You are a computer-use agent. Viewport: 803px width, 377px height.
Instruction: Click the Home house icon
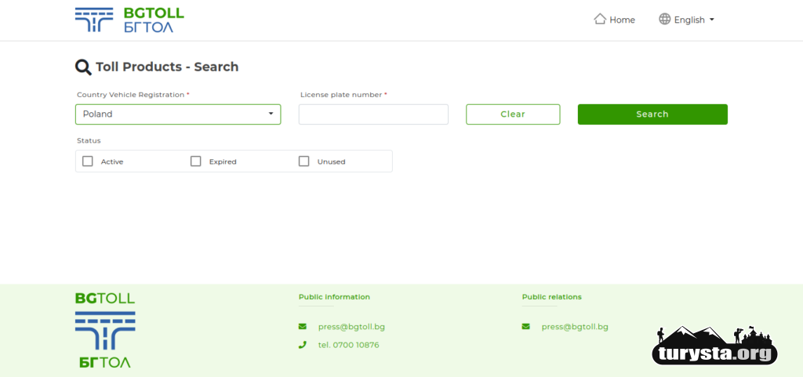600,19
